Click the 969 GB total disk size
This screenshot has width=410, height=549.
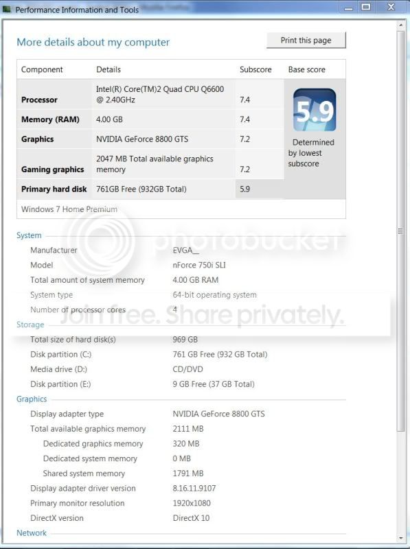(x=185, y=340)
